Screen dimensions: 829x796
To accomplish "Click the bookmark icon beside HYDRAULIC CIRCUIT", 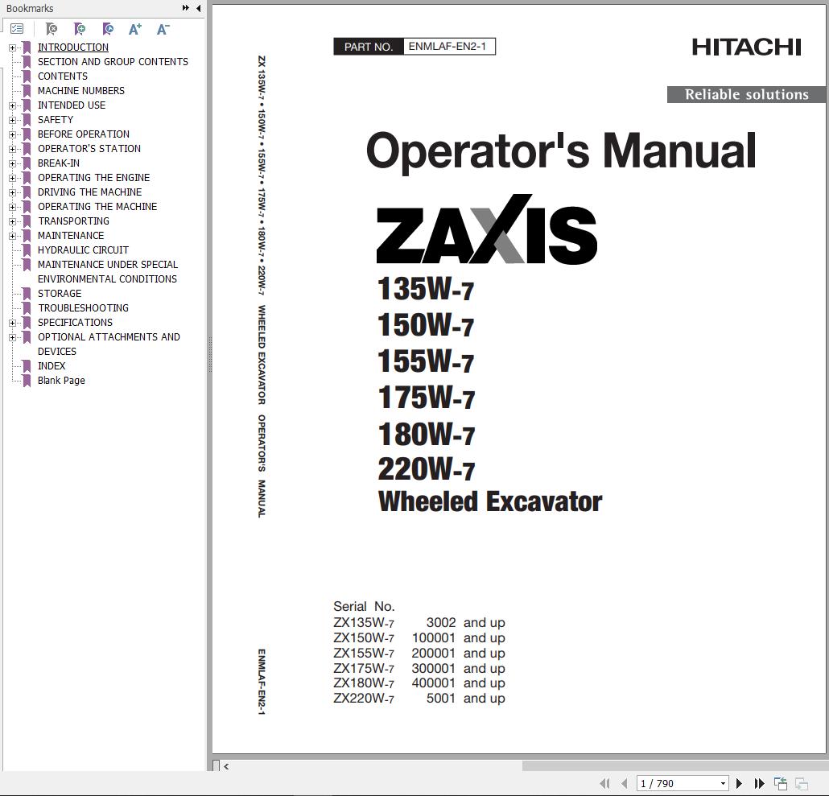I will click(27, 250).
